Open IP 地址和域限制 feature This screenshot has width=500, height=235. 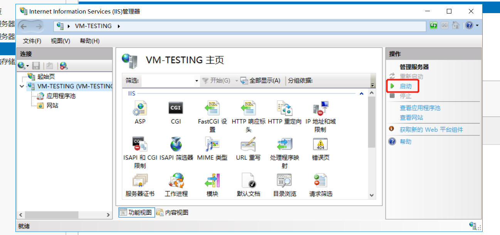click(x=320, y=108)
